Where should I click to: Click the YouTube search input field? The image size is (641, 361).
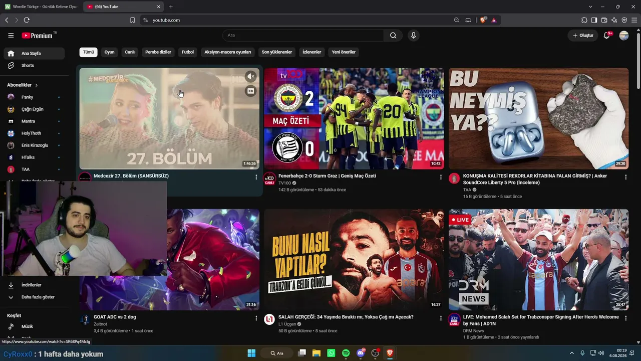click(x=303, y=36)
